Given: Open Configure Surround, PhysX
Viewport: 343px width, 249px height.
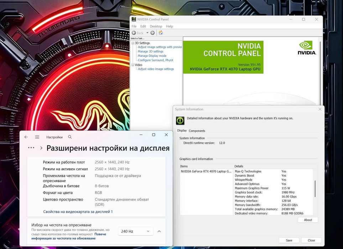Looking at the screenshot, I should point(156,60).
